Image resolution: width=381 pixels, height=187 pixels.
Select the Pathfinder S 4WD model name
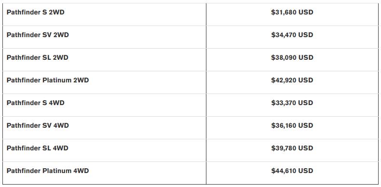[x=36, y=103]
